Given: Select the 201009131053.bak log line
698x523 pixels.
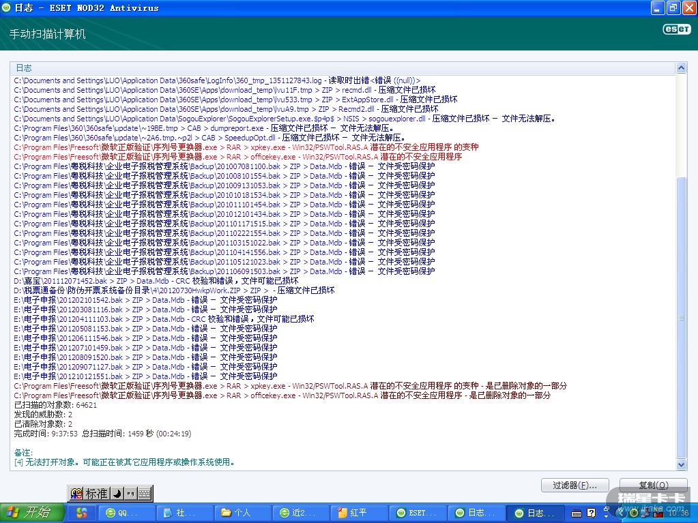Looking at the screenshot, I should point(224,185).
